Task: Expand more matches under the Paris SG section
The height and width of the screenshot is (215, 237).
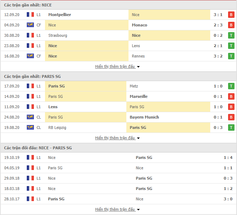Action: [x=117, y=138]
